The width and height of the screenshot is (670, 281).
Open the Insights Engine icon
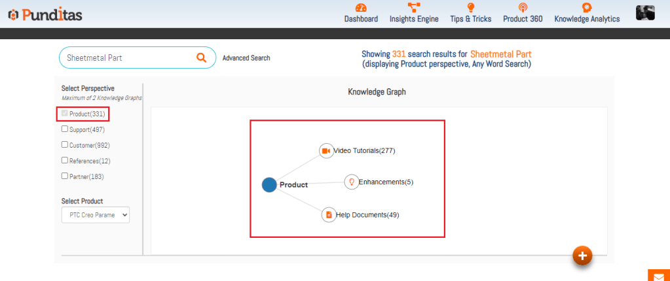414,8
